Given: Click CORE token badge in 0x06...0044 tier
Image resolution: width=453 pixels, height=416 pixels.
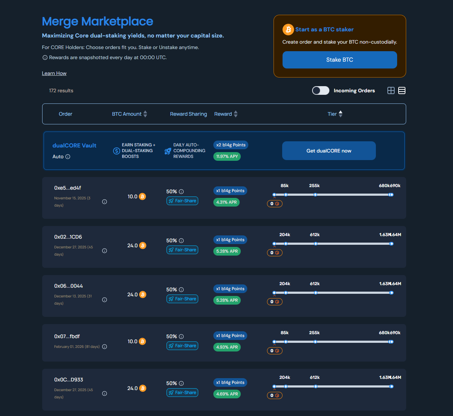Looking at the screenshot, I should 275,302.
